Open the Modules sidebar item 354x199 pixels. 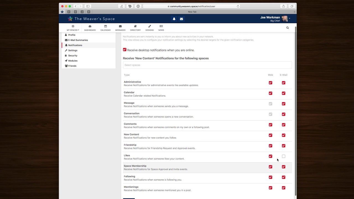[x=88, y=61]
